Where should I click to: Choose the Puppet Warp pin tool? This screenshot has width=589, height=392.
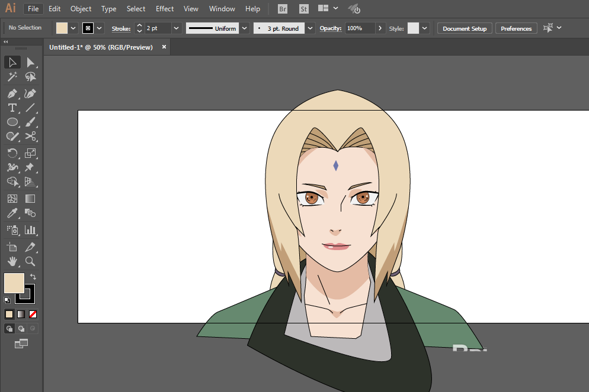[30, 167]
